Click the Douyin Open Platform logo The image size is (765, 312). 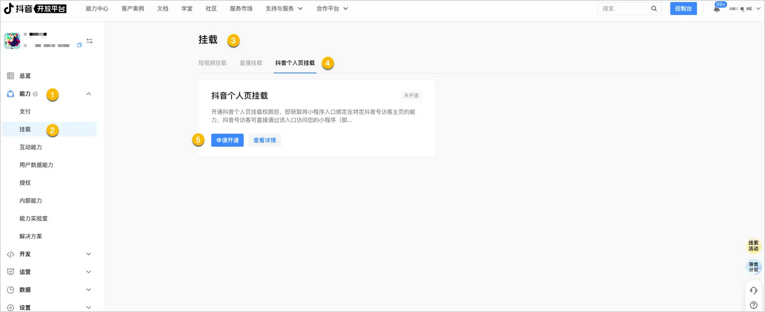[x=35, y=9]
